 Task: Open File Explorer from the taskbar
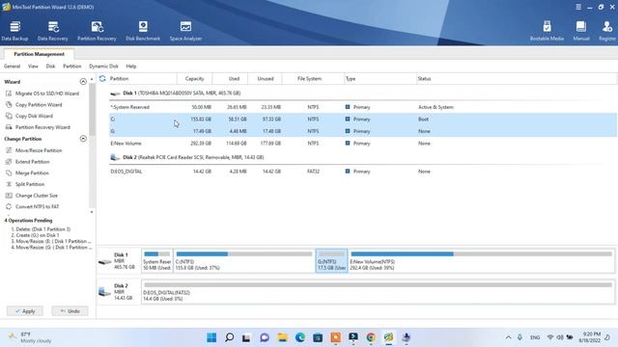point(283,337)
